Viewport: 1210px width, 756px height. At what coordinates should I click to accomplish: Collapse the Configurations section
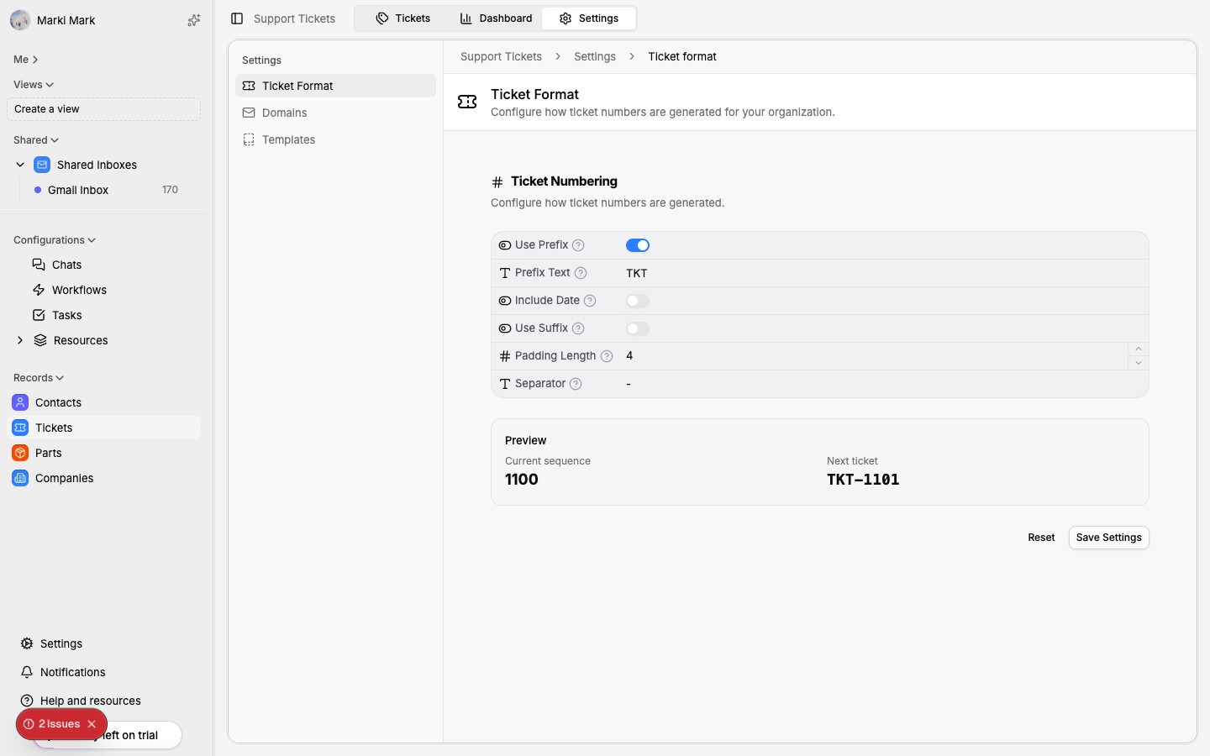55,240
